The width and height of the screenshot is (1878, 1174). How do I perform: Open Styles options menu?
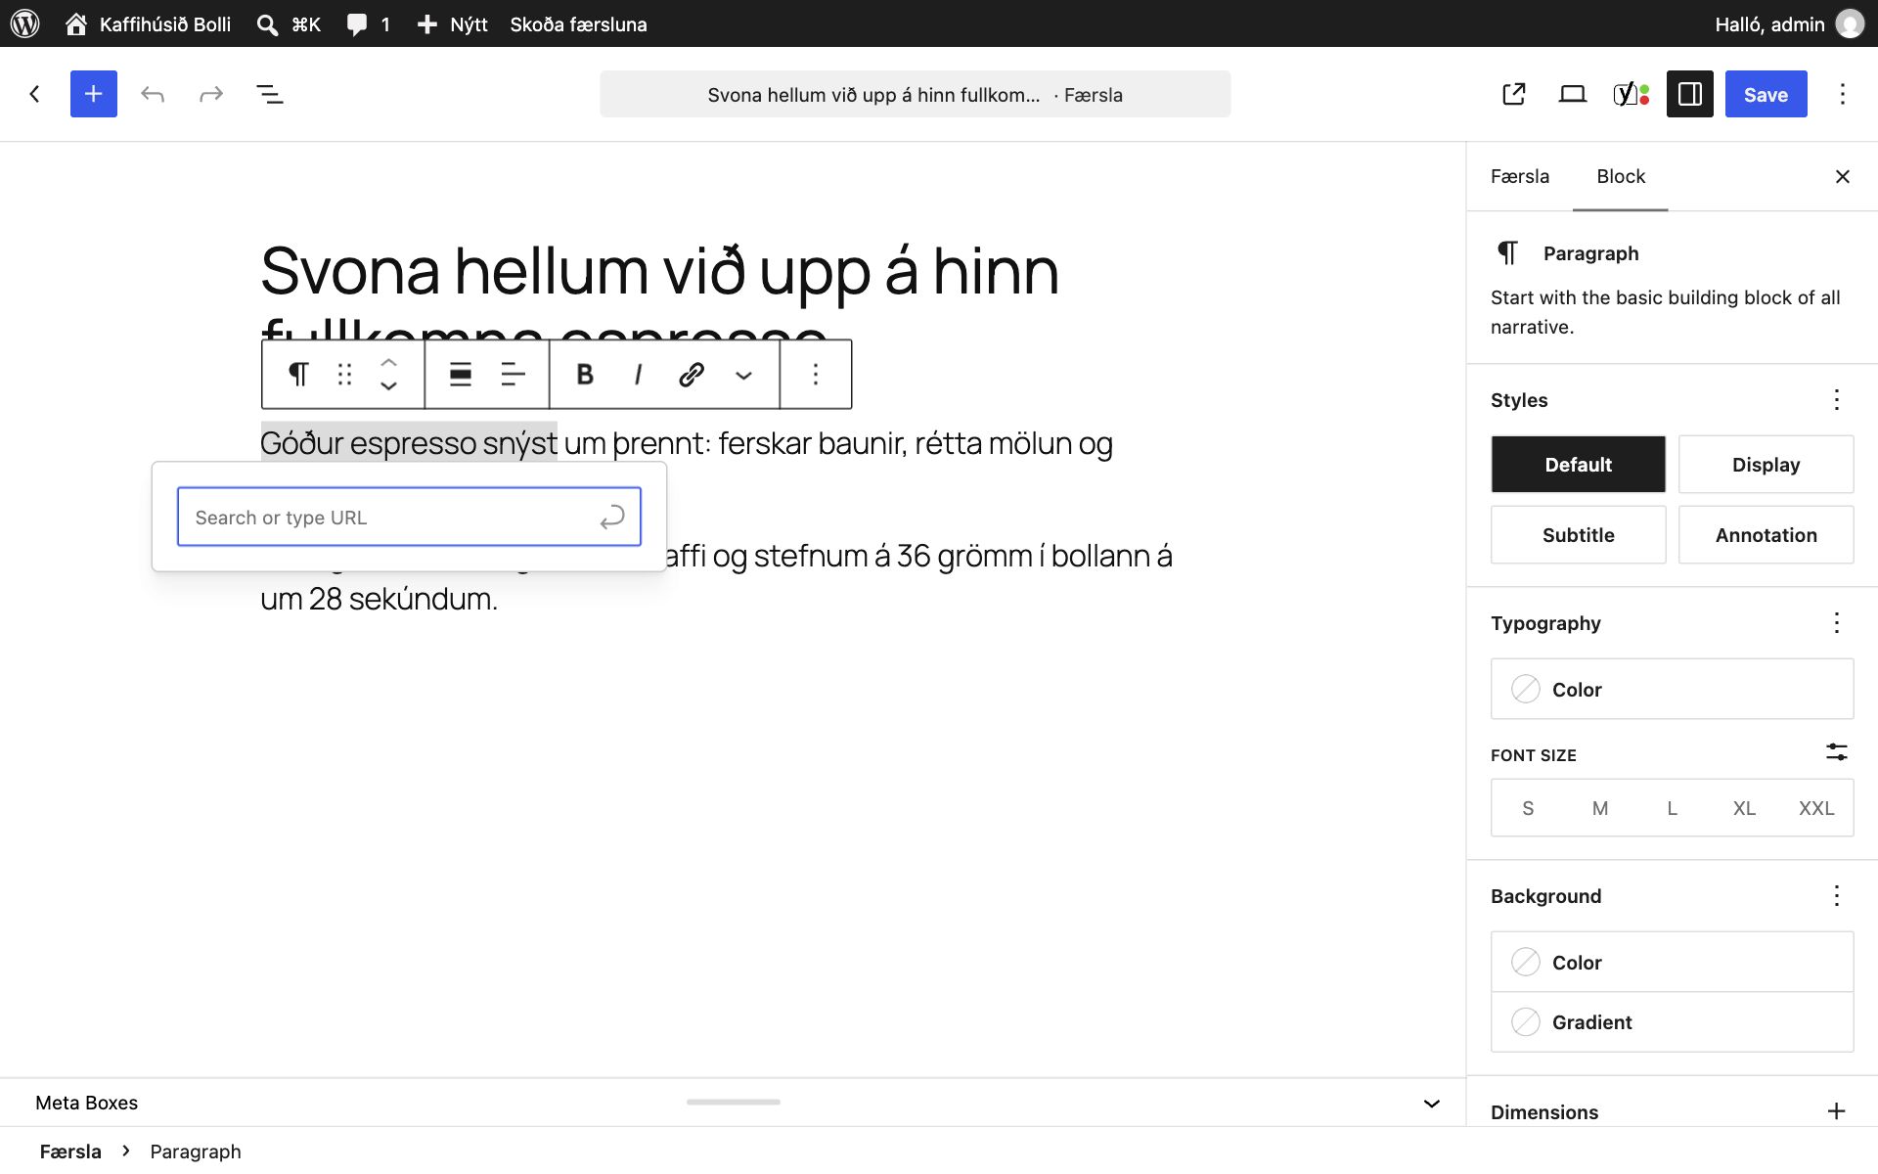[x=1837, y=399]
